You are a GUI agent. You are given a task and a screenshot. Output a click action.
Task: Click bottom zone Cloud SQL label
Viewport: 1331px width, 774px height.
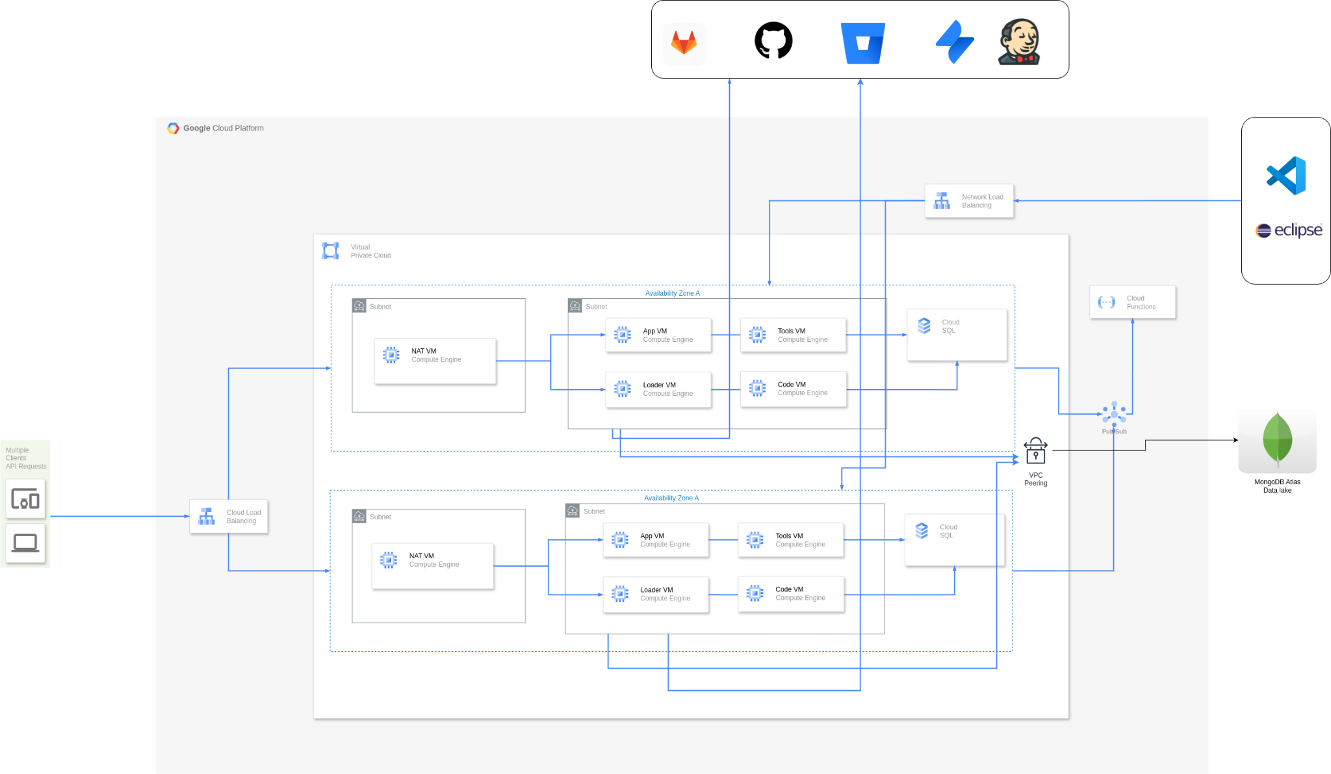point(948,531)
